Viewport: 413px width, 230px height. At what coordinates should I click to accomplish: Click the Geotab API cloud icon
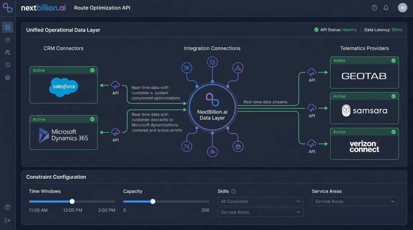(x=312, y=72)
